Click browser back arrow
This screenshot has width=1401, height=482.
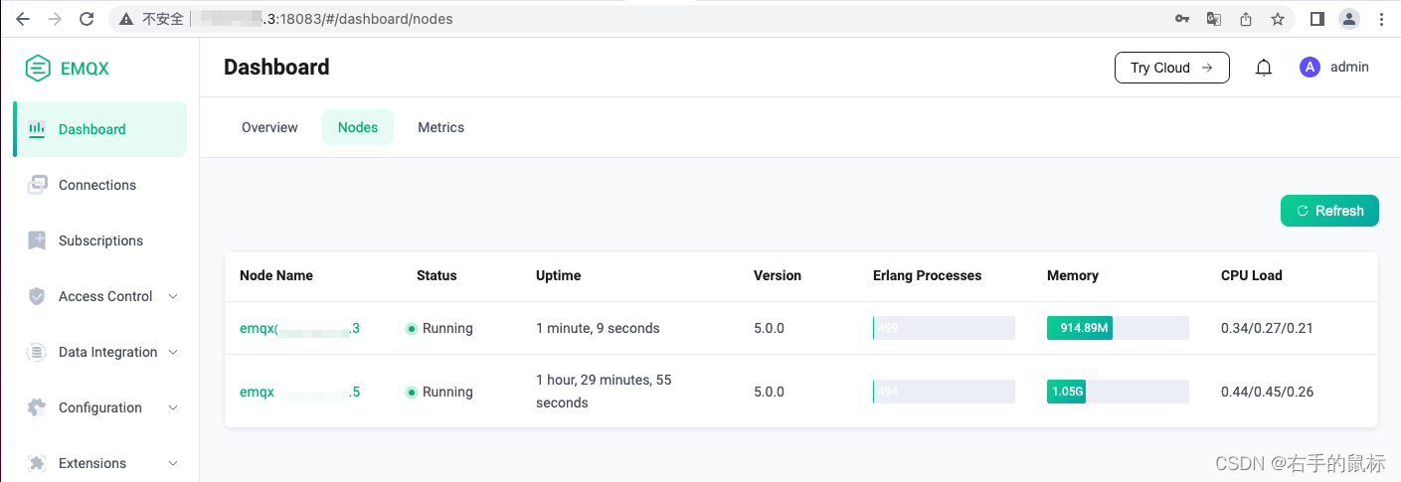coord(22,19)
